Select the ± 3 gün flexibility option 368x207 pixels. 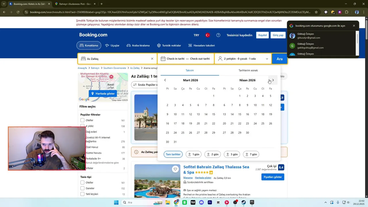pyautogui.click(x=232, y=154)
